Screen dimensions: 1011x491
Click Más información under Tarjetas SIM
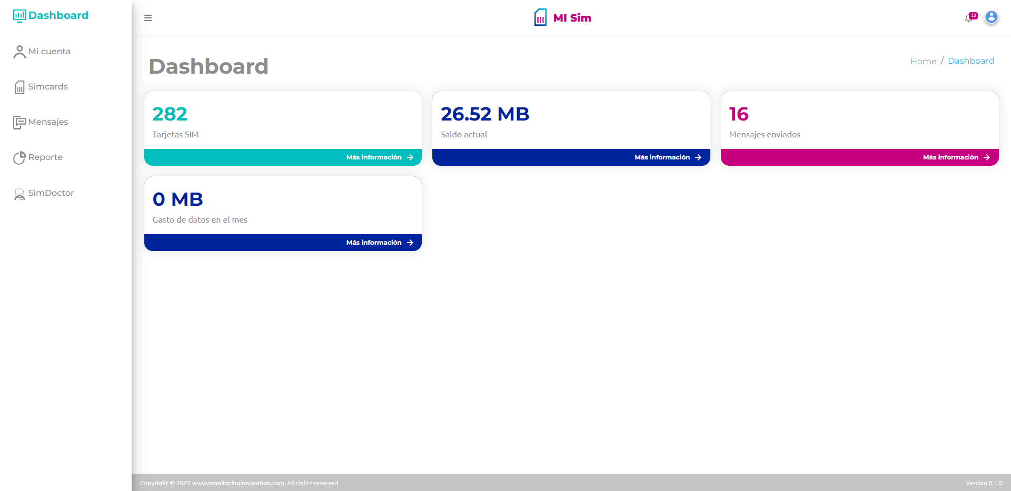[379, 157]
